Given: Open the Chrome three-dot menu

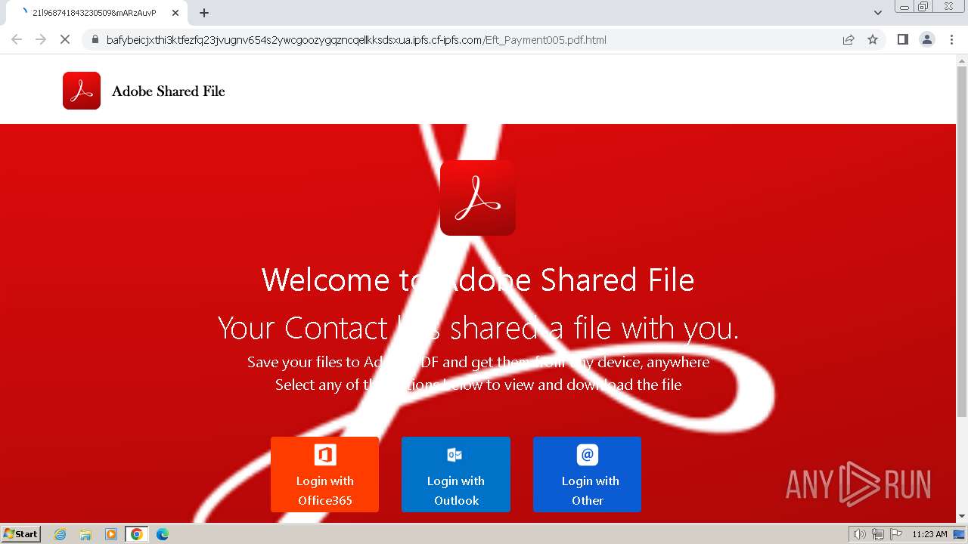Looking at the screenshot, I should (x=951, y=40).
